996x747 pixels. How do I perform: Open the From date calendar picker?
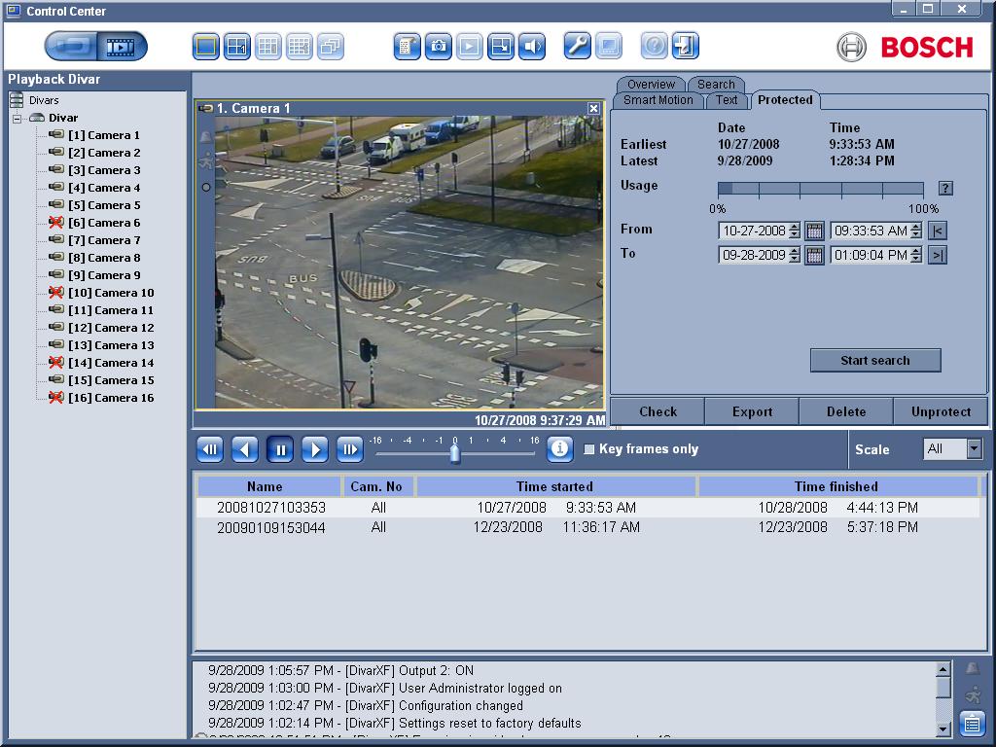pos(814,231)
